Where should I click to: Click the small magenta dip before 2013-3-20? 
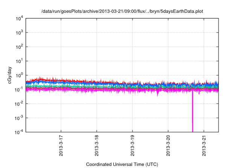click(x=157, y=94)
